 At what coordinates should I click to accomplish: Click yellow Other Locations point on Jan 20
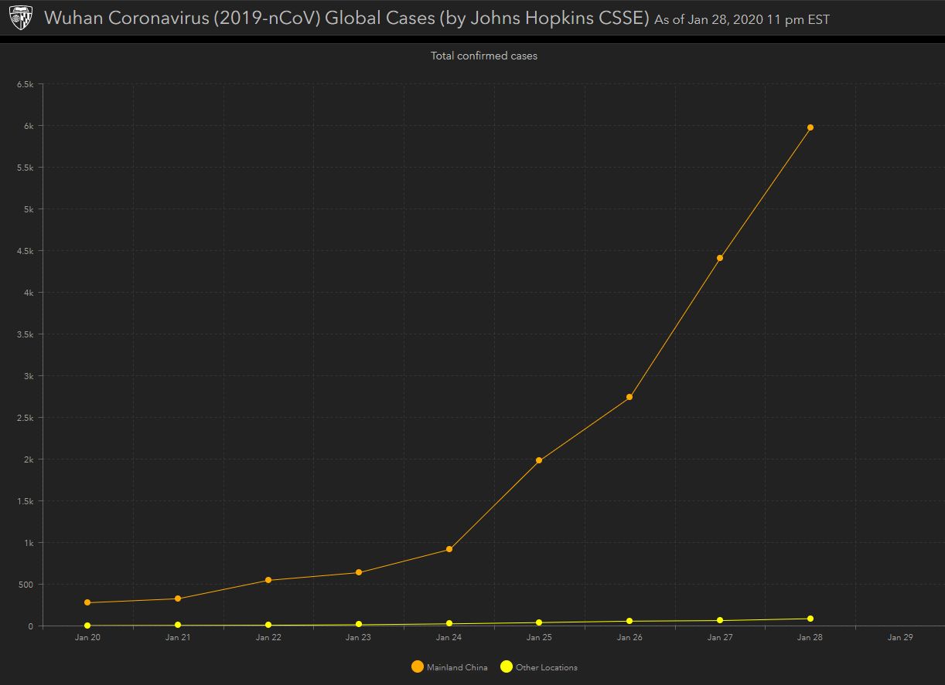(87, 626)
